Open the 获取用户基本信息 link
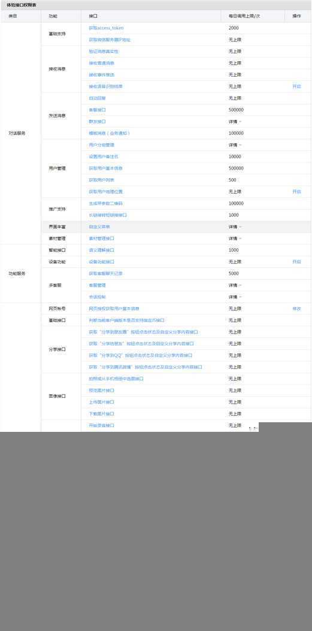 (x=105, y=168)
